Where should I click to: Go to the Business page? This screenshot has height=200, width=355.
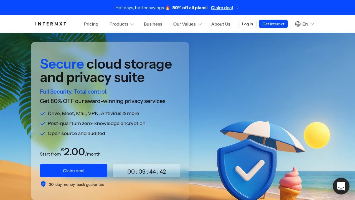tap(153, 24)
